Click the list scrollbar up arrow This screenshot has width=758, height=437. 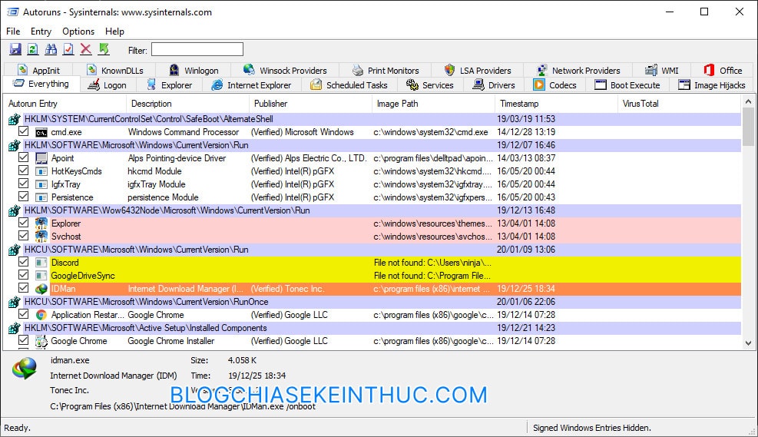[x=748, y=101]
